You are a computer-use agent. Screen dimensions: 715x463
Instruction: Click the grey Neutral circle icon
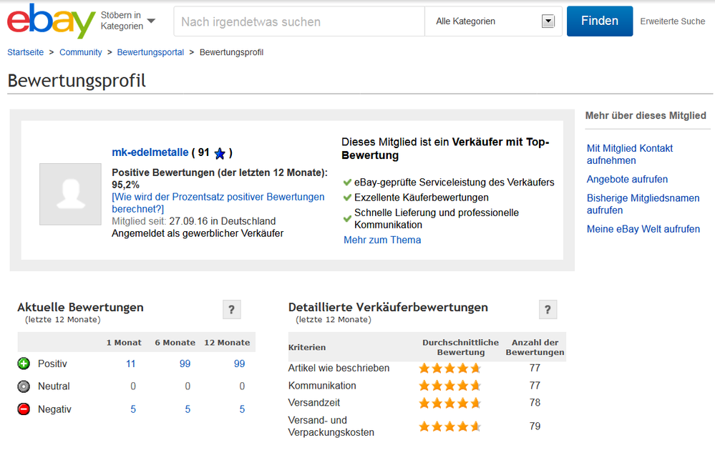[x=24, y=386]
